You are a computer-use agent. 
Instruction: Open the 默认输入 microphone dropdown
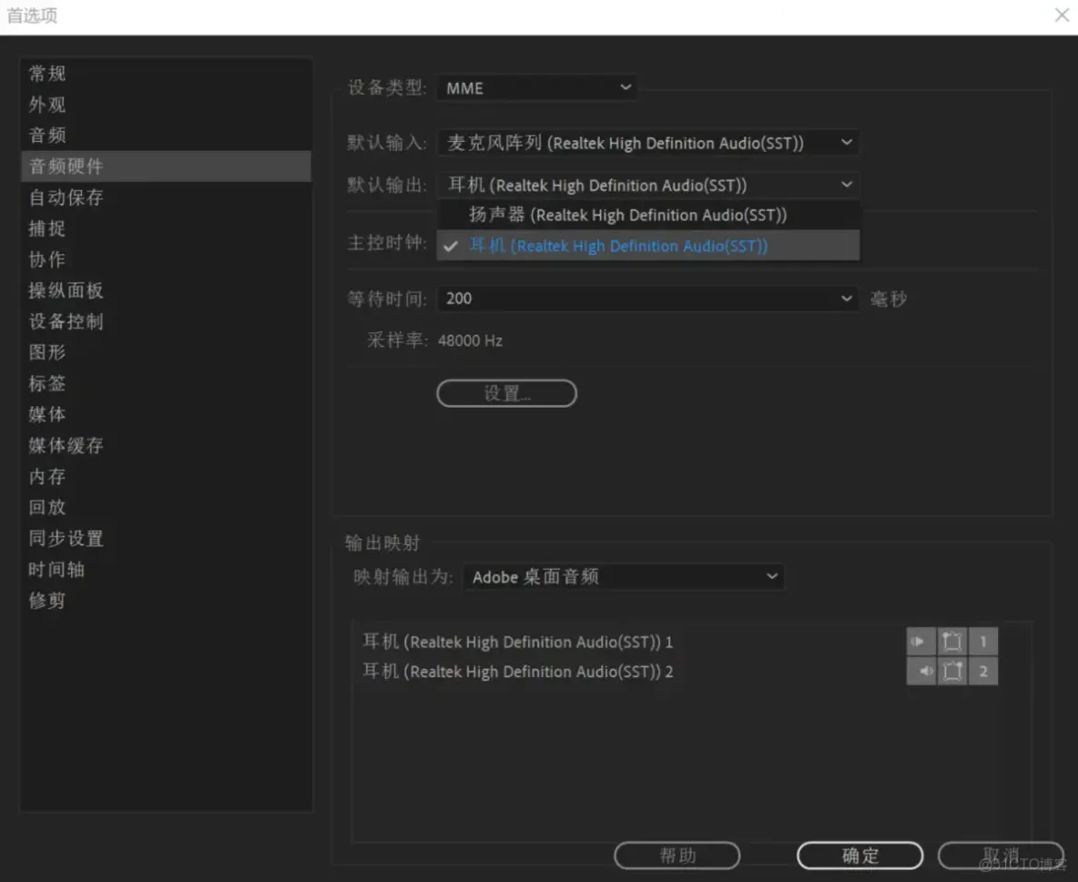point(647,142)
